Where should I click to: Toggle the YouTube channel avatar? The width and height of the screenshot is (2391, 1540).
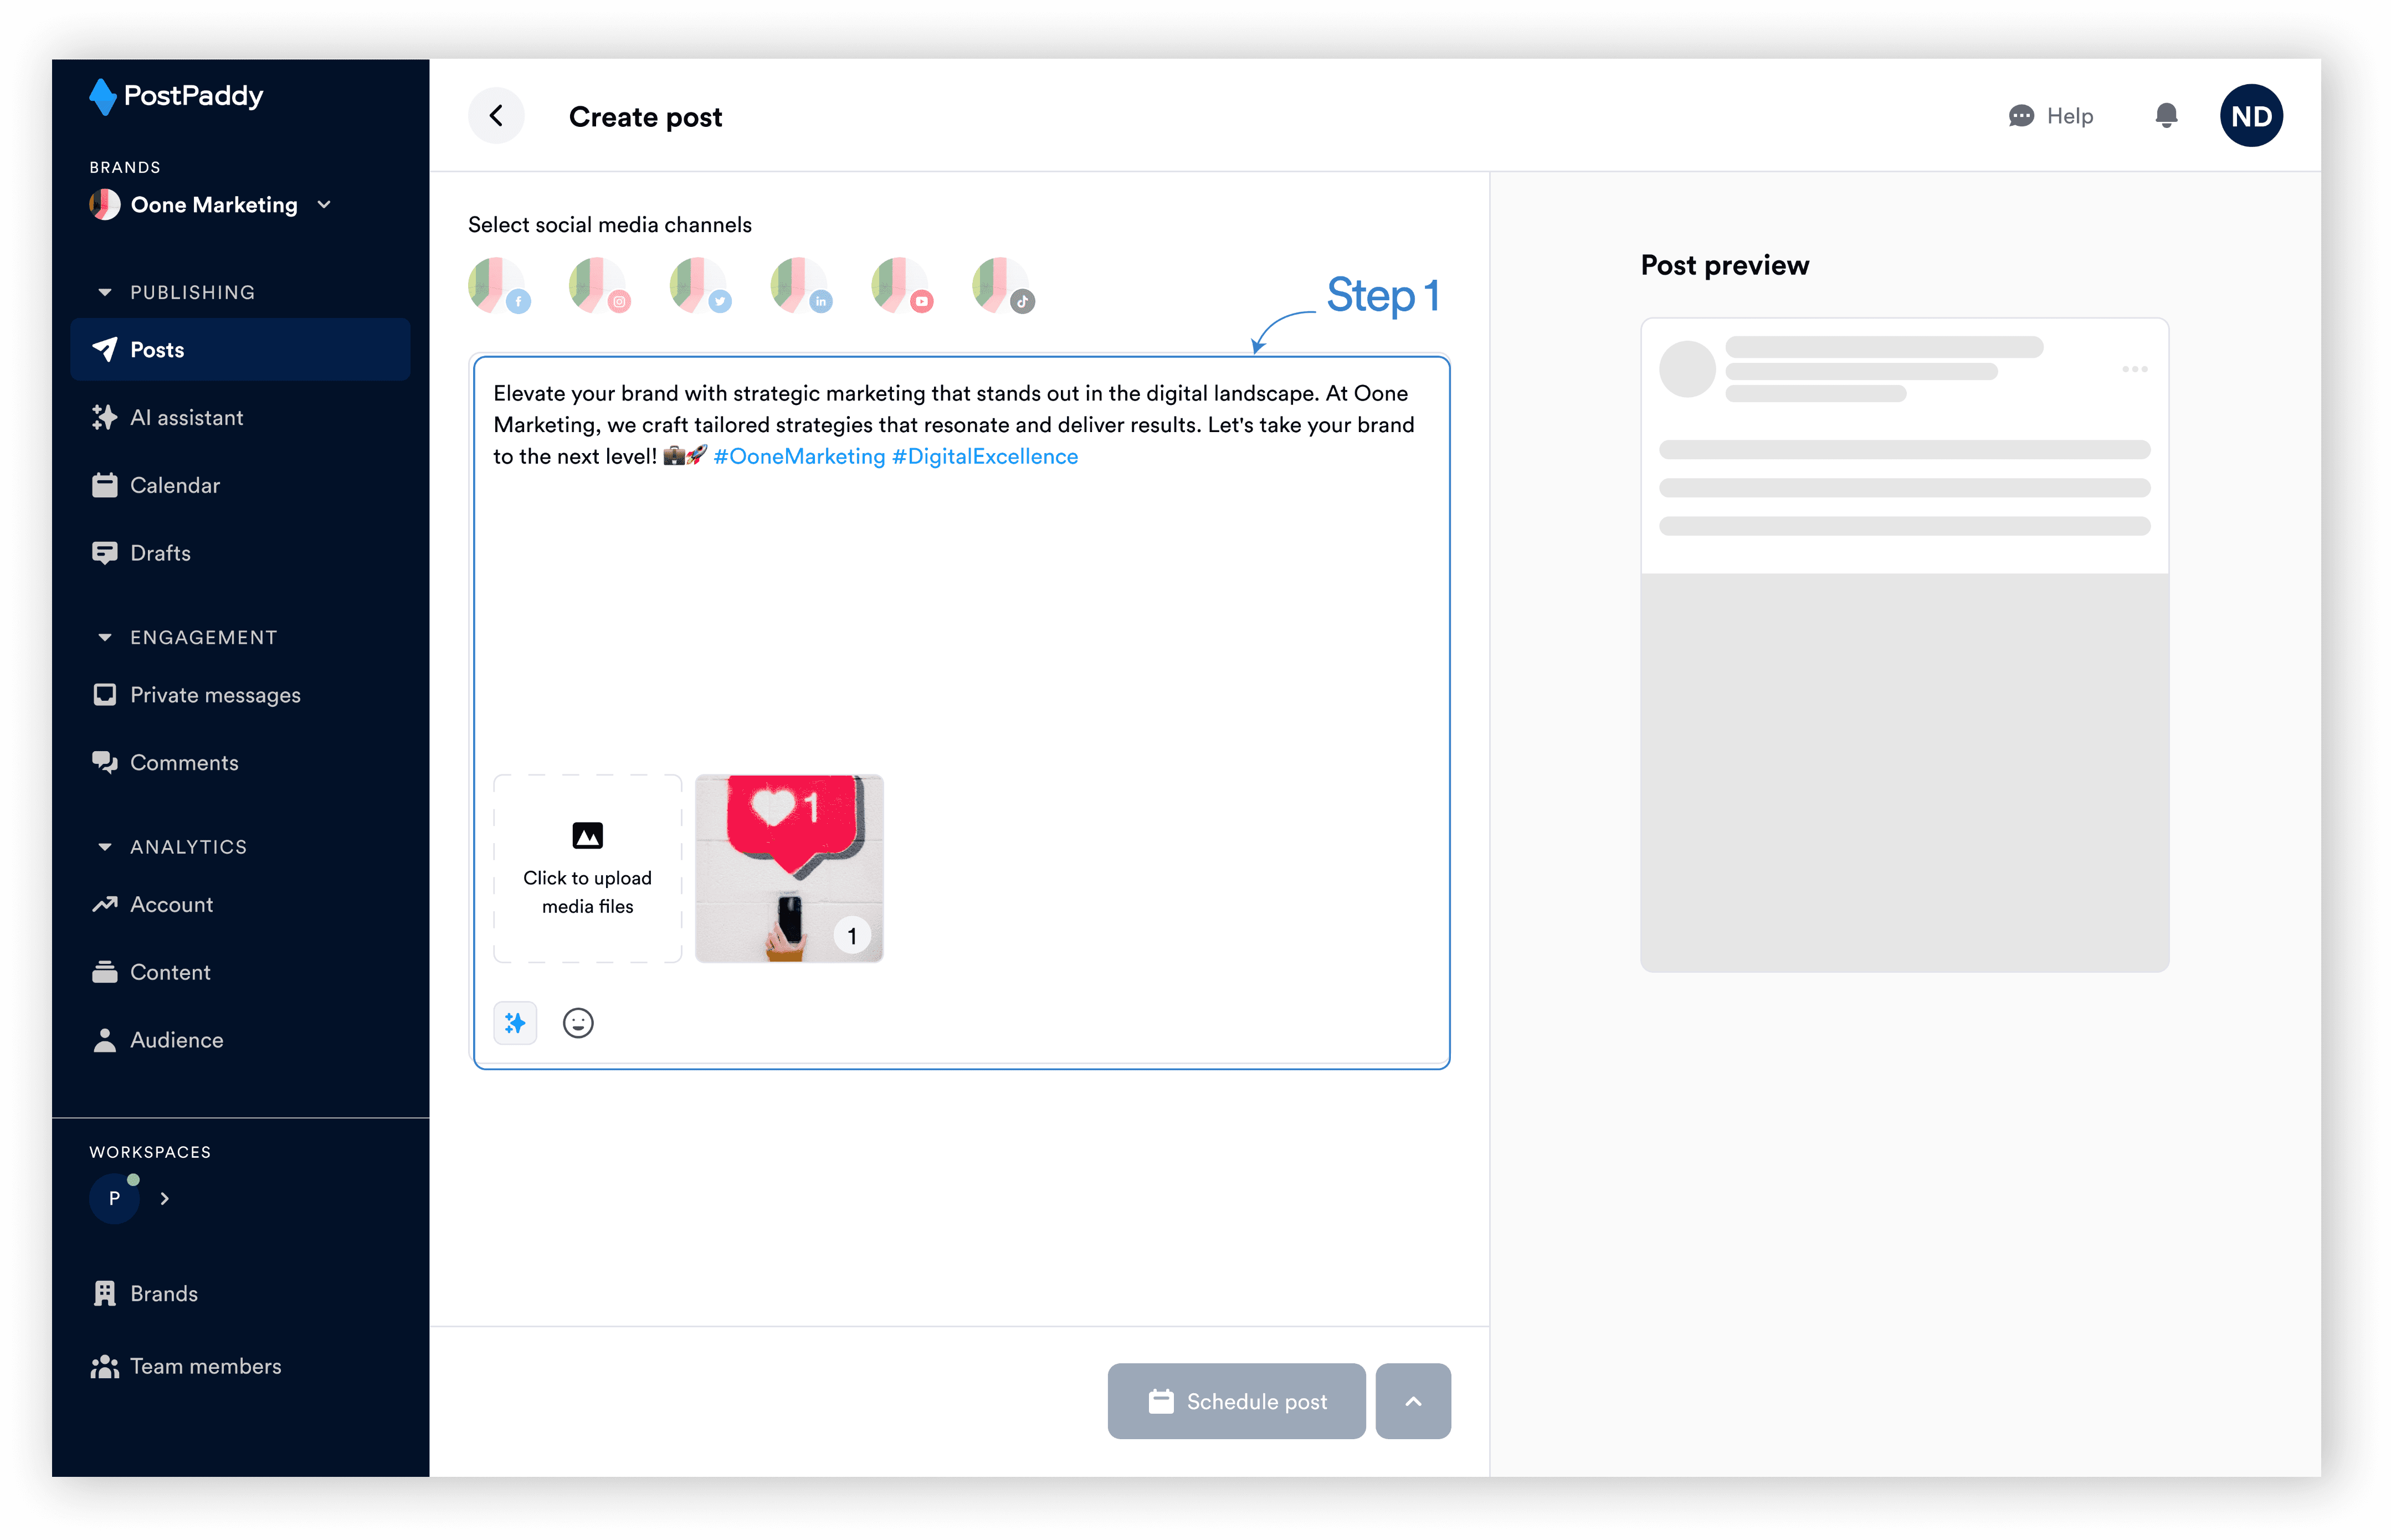[x=900, y=285]
